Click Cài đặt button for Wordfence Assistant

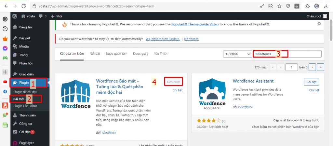point(311,82)
